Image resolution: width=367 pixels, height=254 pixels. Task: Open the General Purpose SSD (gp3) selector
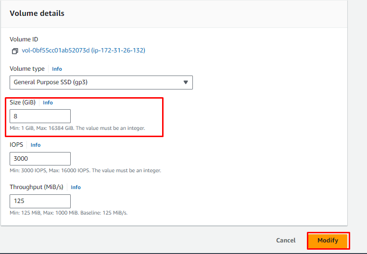point(96,82)
